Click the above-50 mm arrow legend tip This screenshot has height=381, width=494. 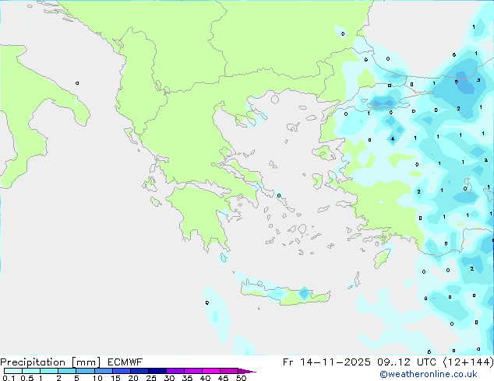[247, 371]
